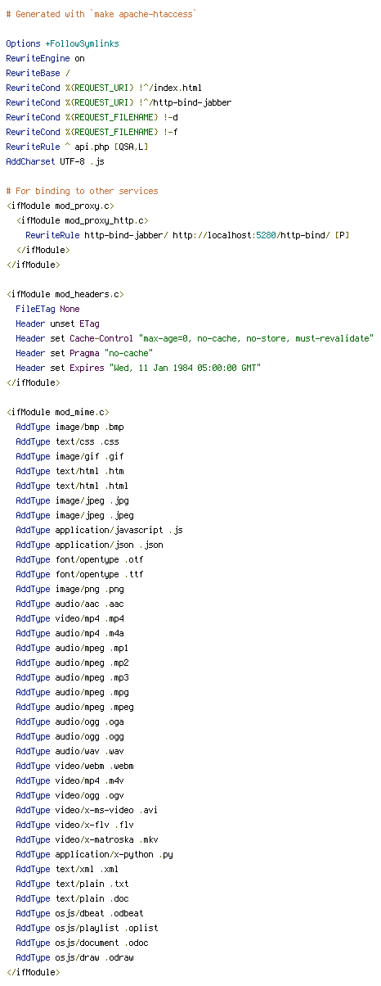381x986 pixels.
Task: Select the "FileETag None" line
Action: (47, 309)
